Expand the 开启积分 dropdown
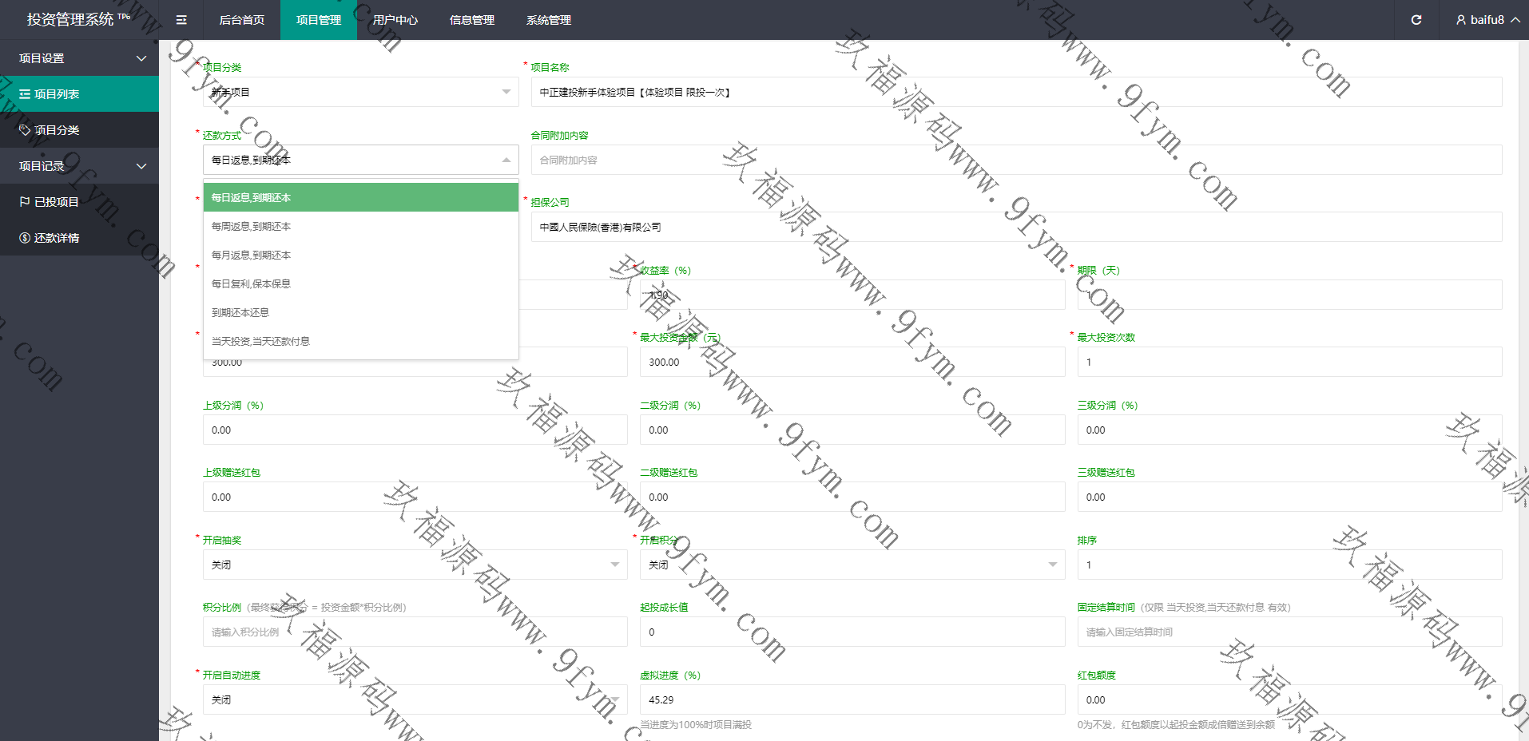This screenshot has height=741, width=1529. click(852, 565)
